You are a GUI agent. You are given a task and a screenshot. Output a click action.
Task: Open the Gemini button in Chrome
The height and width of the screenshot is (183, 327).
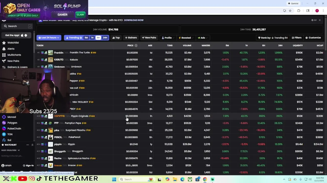pos(293,4)
